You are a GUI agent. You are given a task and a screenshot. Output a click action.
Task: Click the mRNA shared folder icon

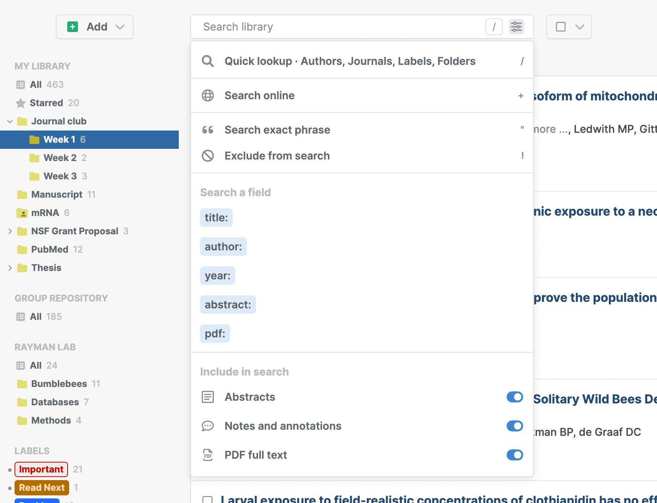[22, 213]
